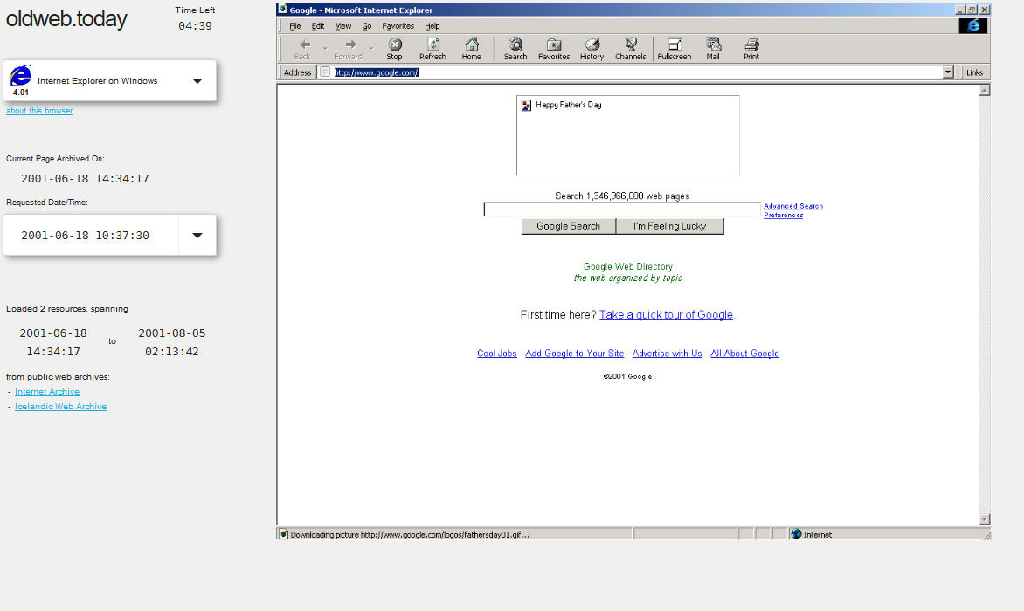Click the IE throbber logo
Viewport: 1024px width, 611px height.
click(973, 25)
